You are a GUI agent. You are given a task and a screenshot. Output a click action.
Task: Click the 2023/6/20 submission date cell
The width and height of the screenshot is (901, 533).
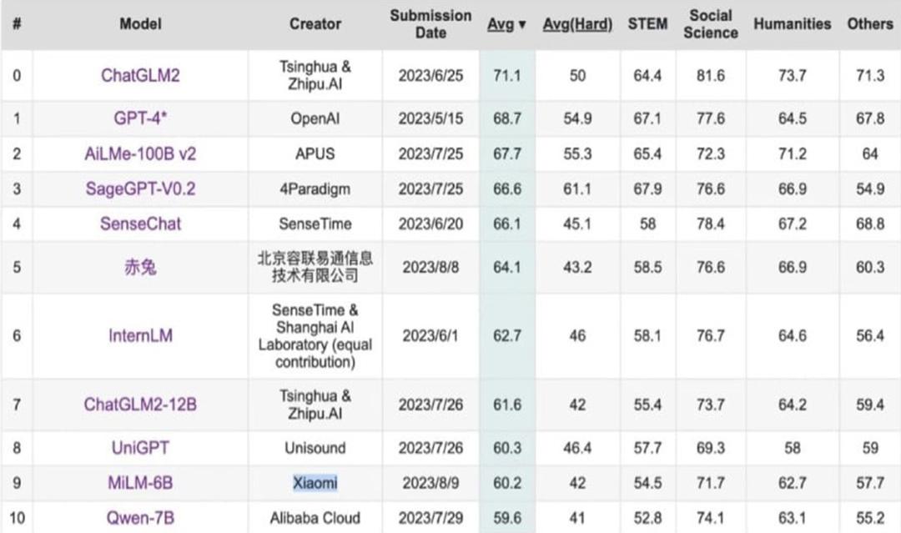[430, 224]
